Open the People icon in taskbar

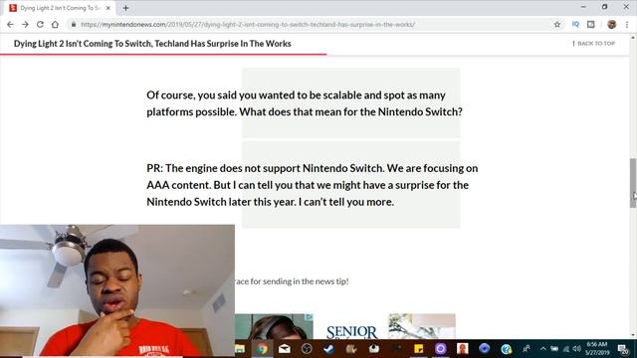[x=527, y=349]
